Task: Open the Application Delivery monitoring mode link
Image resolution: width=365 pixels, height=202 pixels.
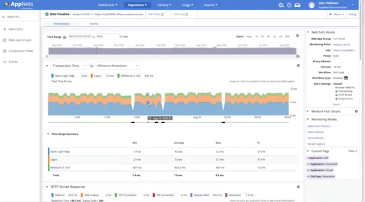Action: (319, 126)
